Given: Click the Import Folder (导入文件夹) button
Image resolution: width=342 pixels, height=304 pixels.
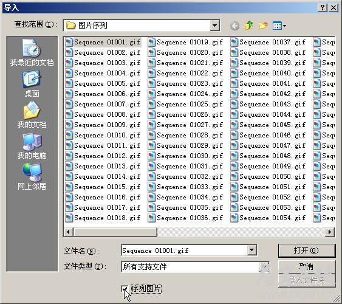Looking at the screenshot, I should click(307, 280).
